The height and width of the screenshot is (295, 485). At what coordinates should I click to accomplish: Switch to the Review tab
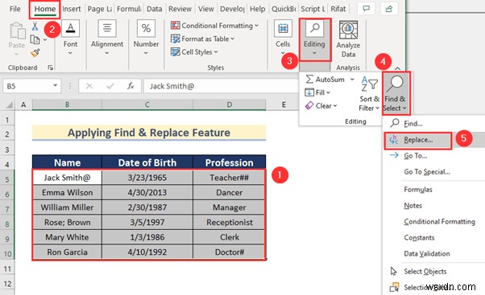pyautogui.click(x=180, y=9)
